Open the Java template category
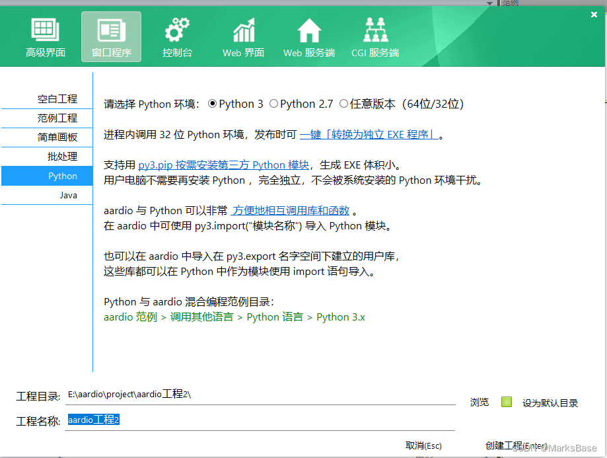This screenshot has width=607, height=458. tap(63, 195)
